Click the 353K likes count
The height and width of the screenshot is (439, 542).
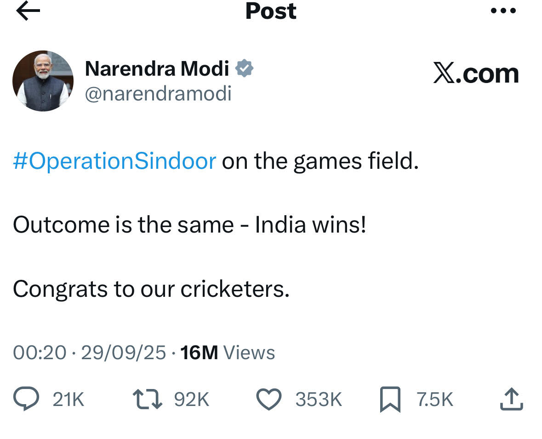click(x=319, y=400)
